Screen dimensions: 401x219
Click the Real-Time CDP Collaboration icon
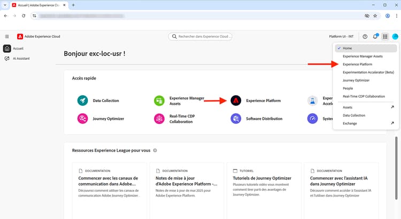click(159, 119)
